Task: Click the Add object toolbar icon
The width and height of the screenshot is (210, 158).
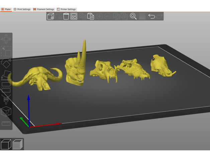Action: pos(51,16)
